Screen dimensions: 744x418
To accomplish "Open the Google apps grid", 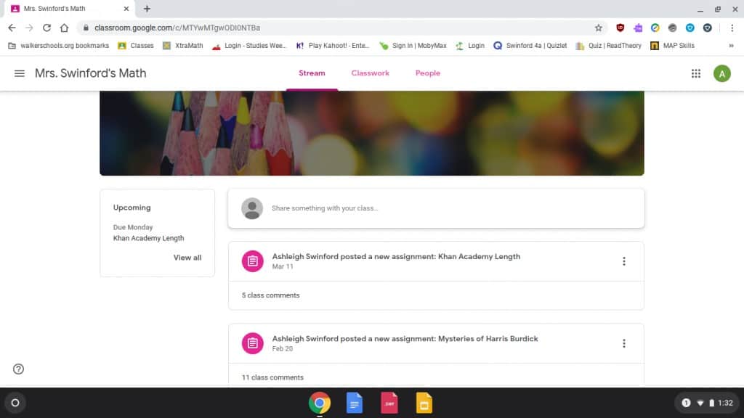I will [x=695, y=73].
